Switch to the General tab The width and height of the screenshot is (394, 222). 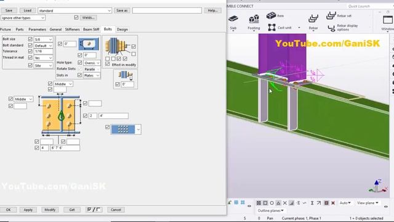pos(55,30)
